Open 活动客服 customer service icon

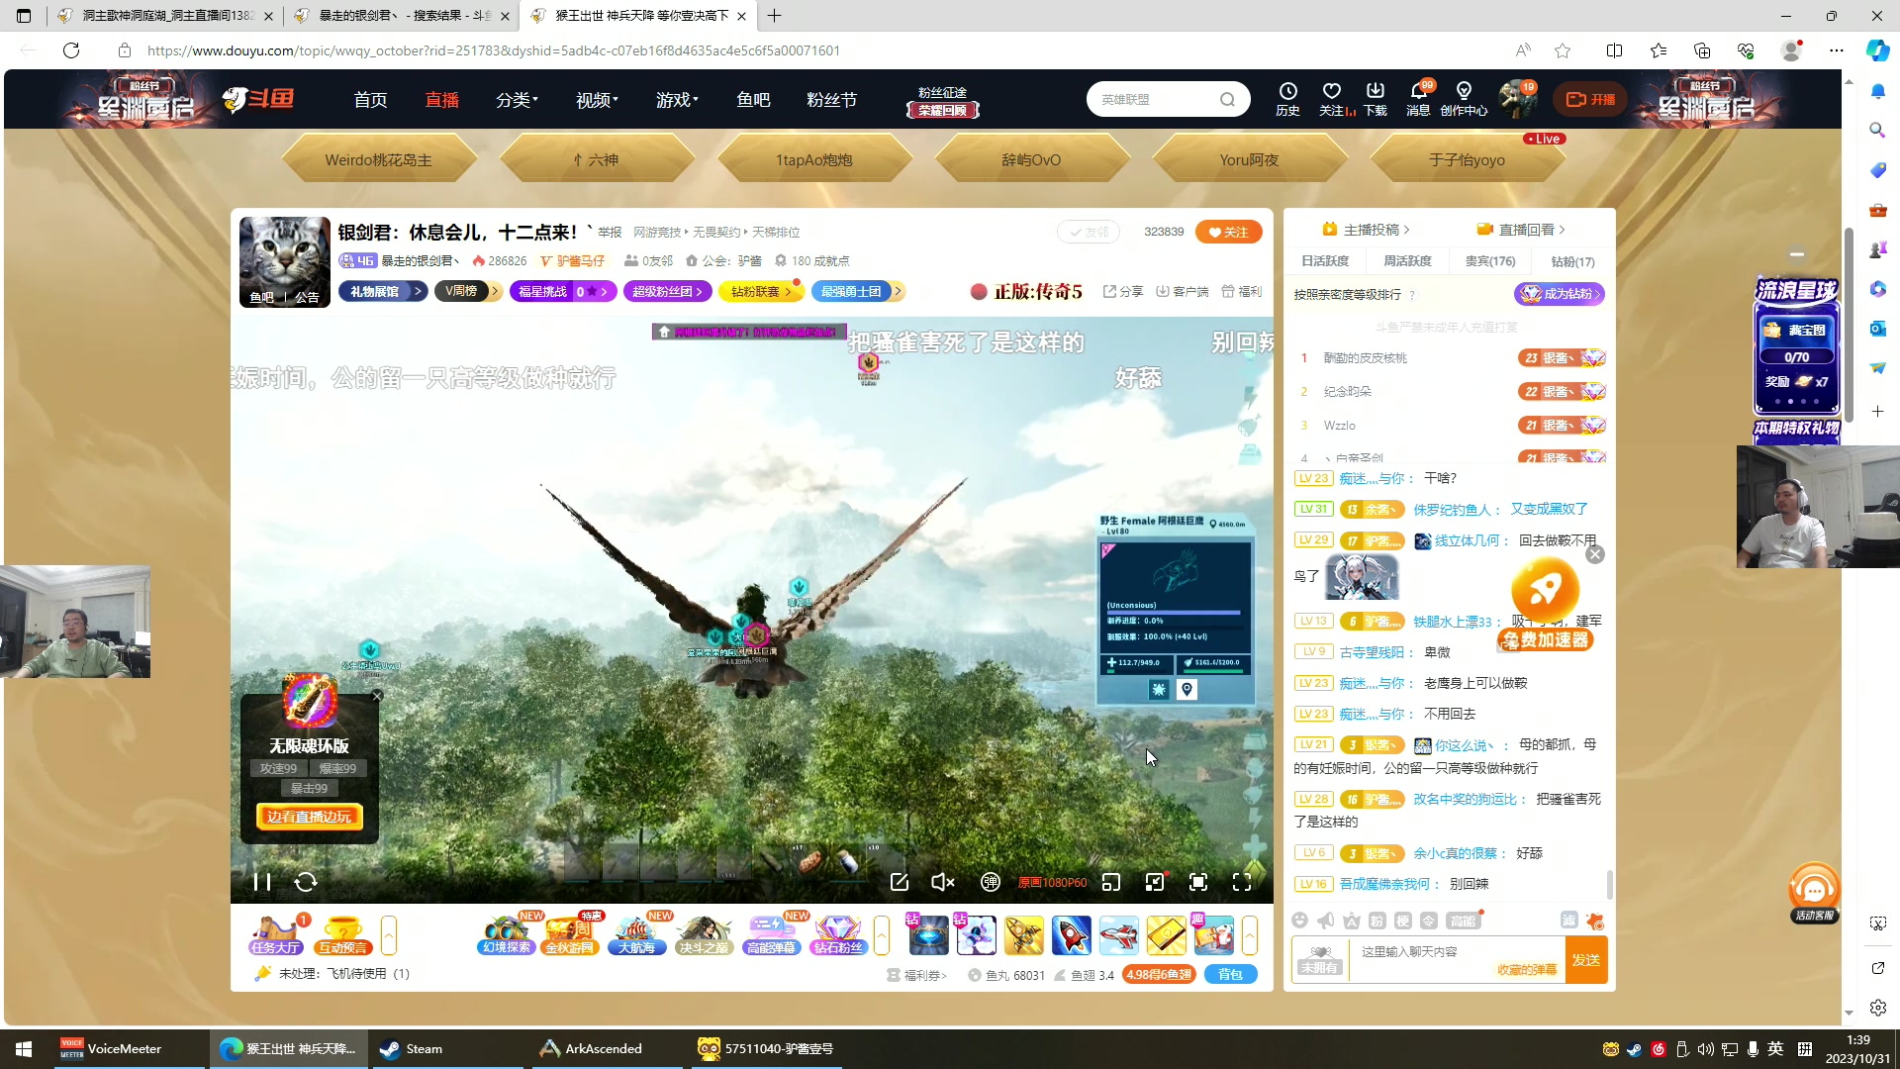(x=1814, y=893)
